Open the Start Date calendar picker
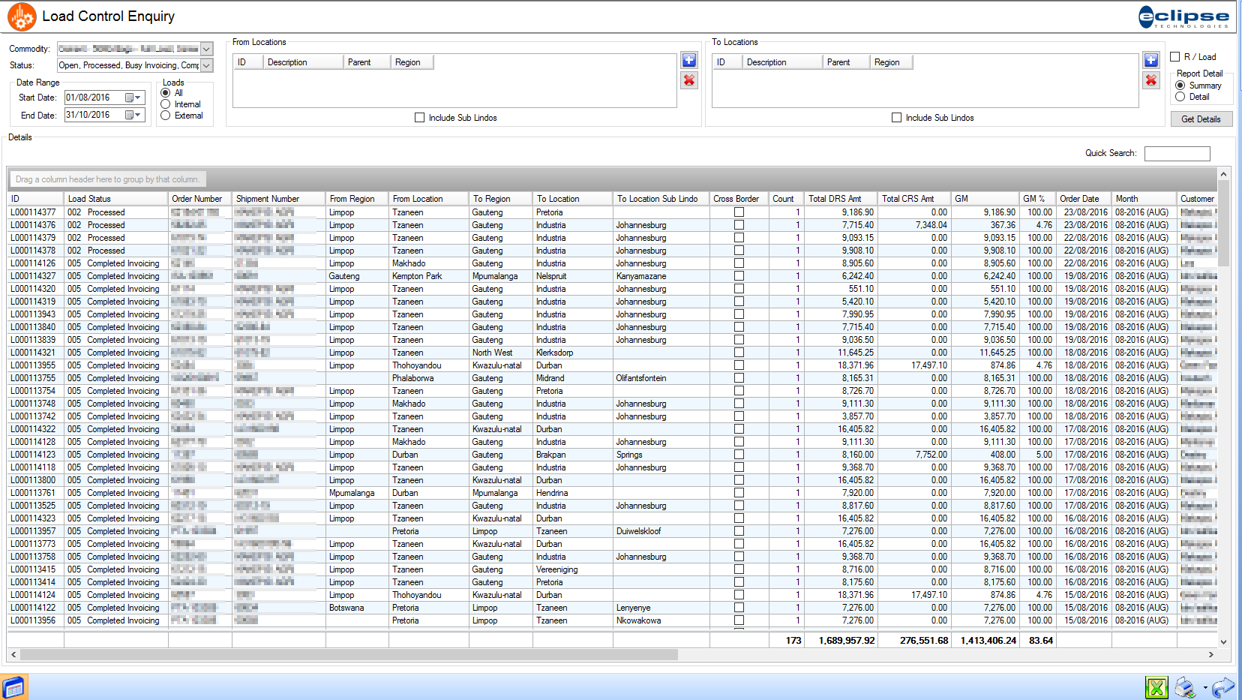This screenshot has width=1242, height=700. coord(133,98)
